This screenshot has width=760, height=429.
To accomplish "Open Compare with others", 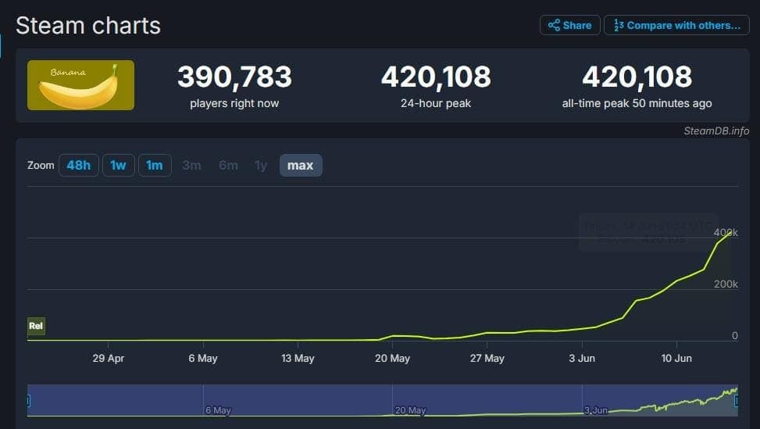I will 676,25.
